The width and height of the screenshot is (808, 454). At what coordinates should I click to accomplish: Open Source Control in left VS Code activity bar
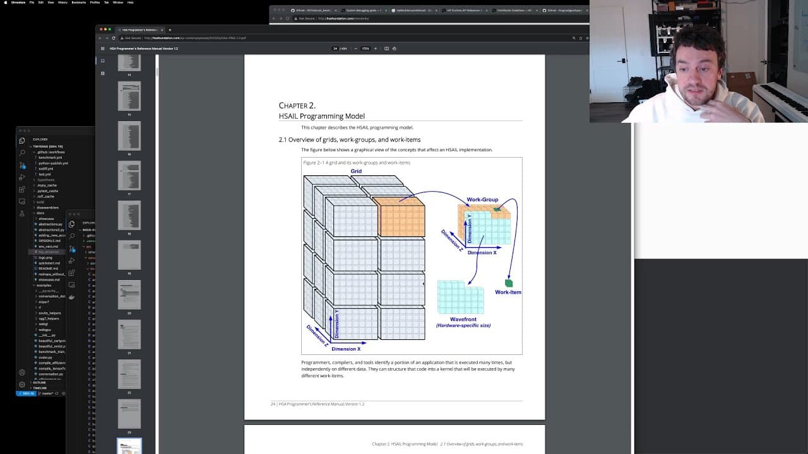coord(22,165)
